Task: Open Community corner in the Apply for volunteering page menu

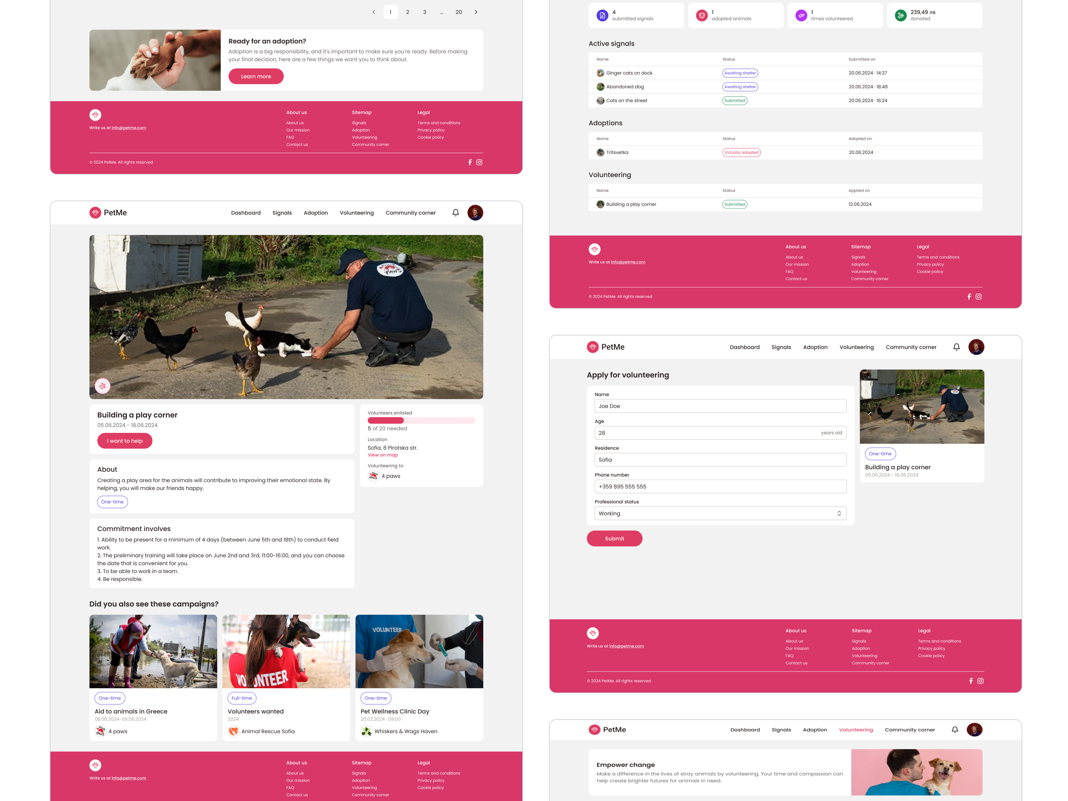Action: point(910,347)
